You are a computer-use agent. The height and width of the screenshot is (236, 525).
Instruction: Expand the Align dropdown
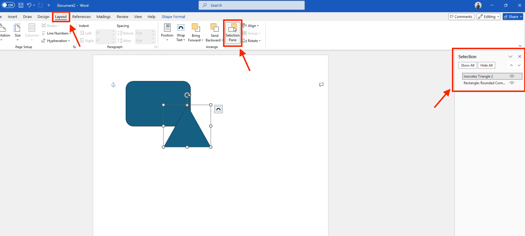[x=251, y=26]
